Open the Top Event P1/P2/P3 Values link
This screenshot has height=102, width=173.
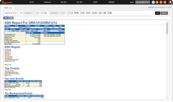click(x=12, y=74)
